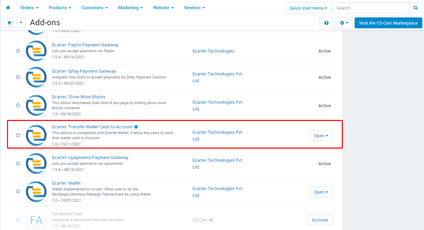Click Transfer Wallet Cash add-on logo
Screen dimensions: 424x230
click(x=36, y=135)
